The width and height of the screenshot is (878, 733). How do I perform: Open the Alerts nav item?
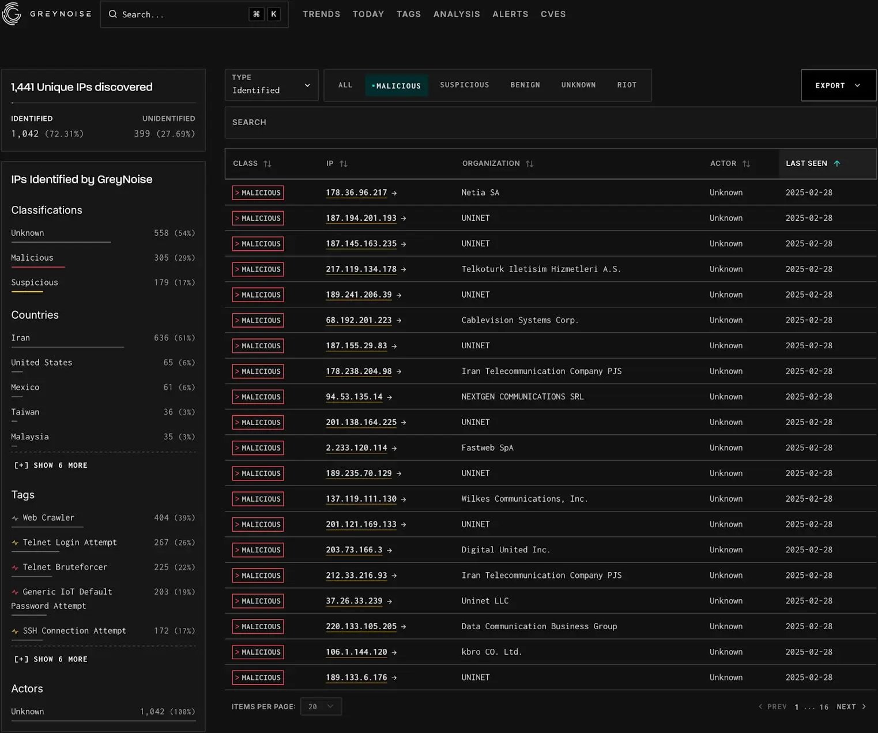coord(510,14)
